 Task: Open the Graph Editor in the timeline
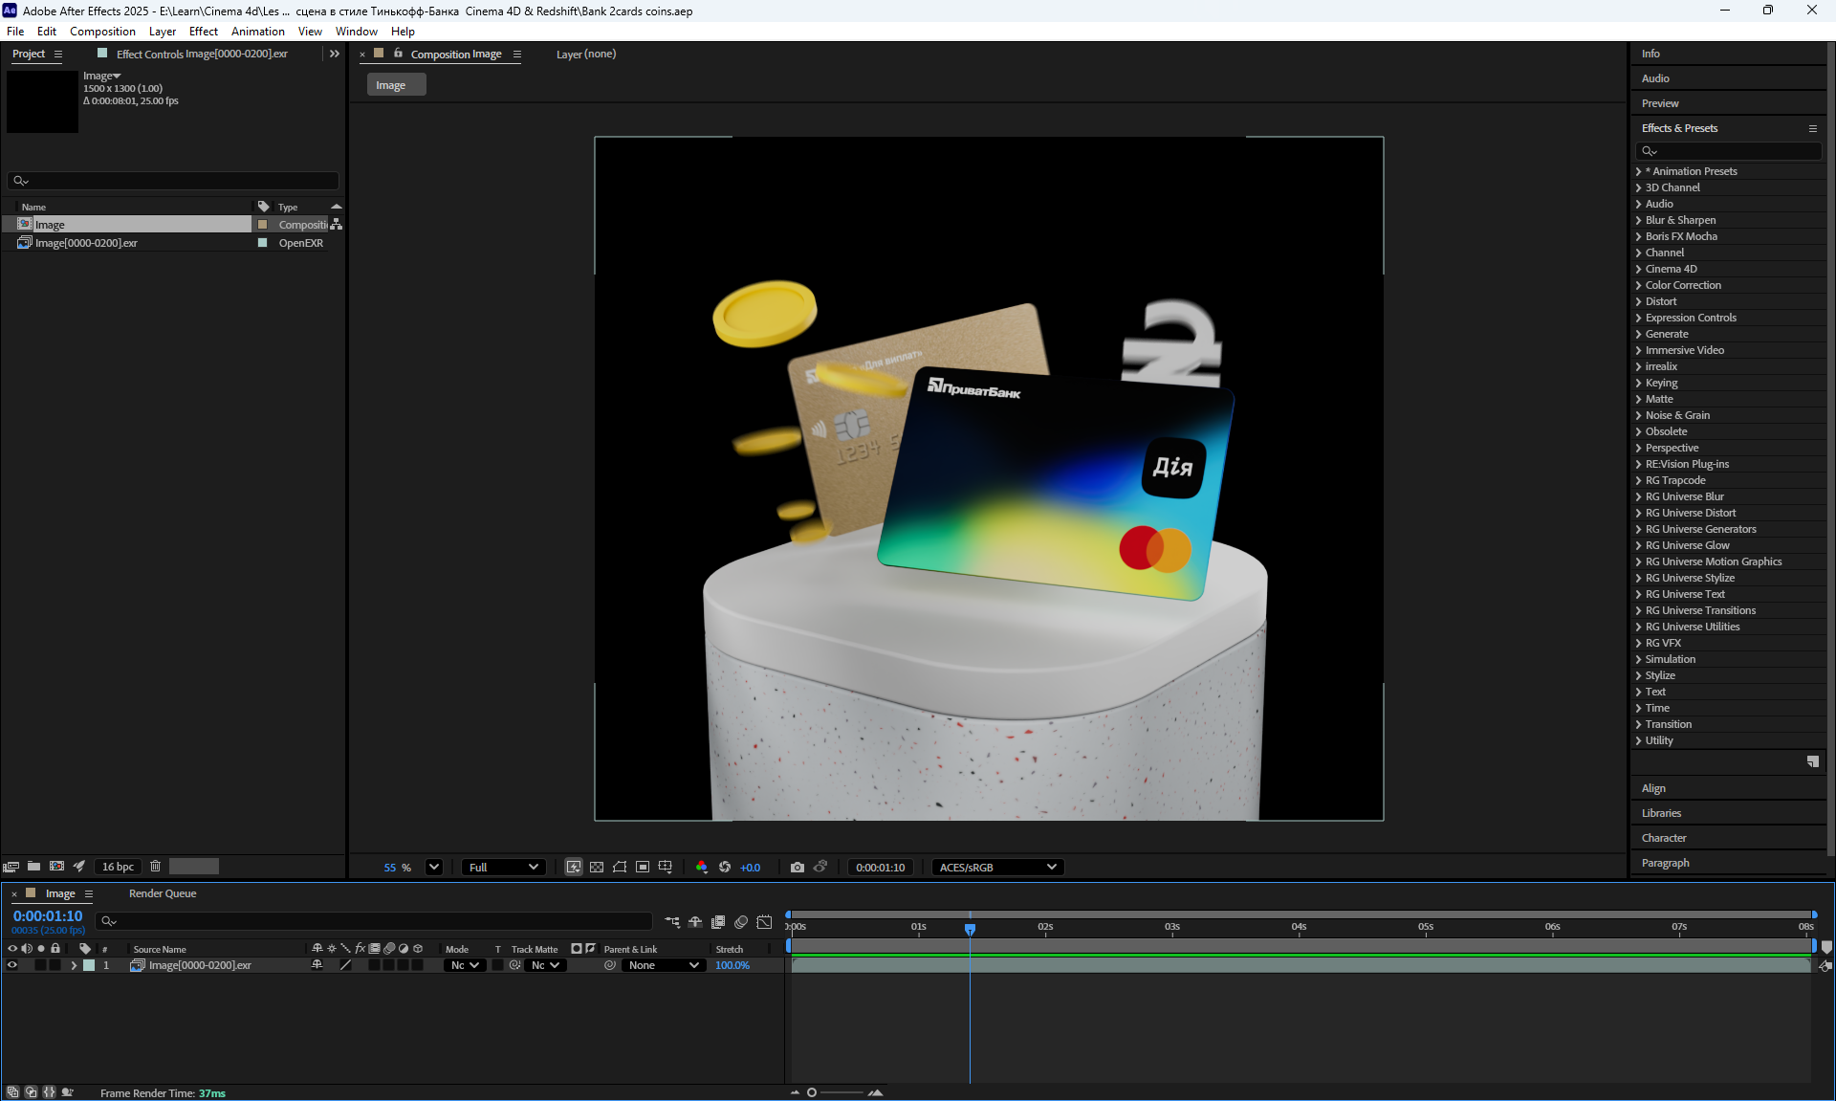tap(764, 922)
